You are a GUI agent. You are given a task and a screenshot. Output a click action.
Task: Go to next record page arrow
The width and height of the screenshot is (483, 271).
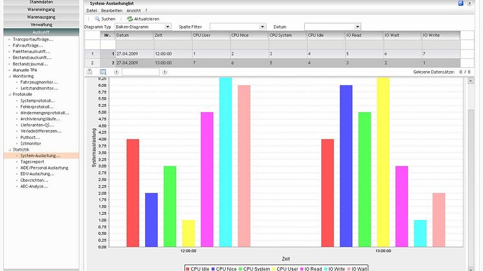coord(164,72)
